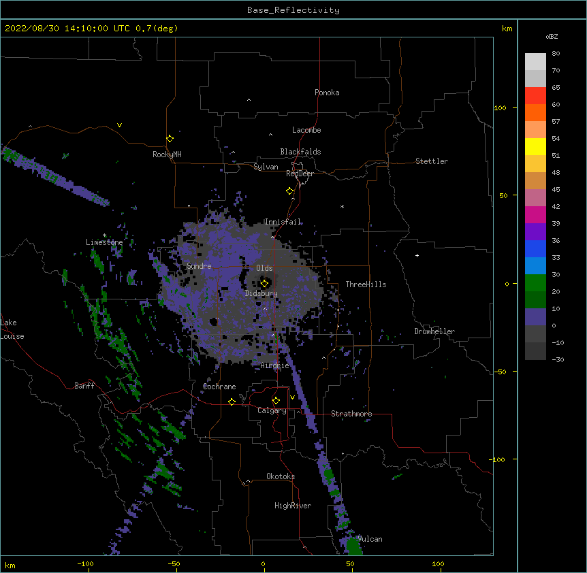
Task: Click the Innisfail city label
Action: click(x=283, y=222)
